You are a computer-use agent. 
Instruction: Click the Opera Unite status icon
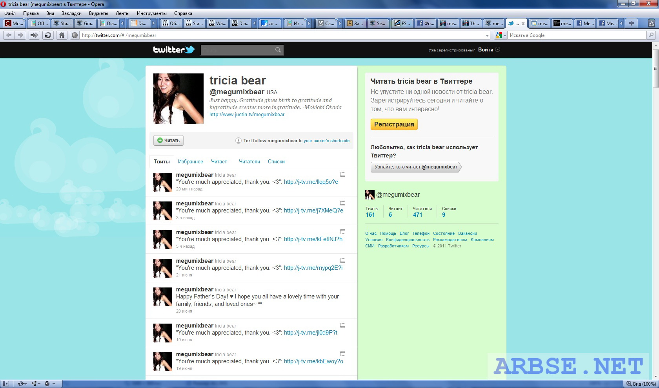(34, 384)
